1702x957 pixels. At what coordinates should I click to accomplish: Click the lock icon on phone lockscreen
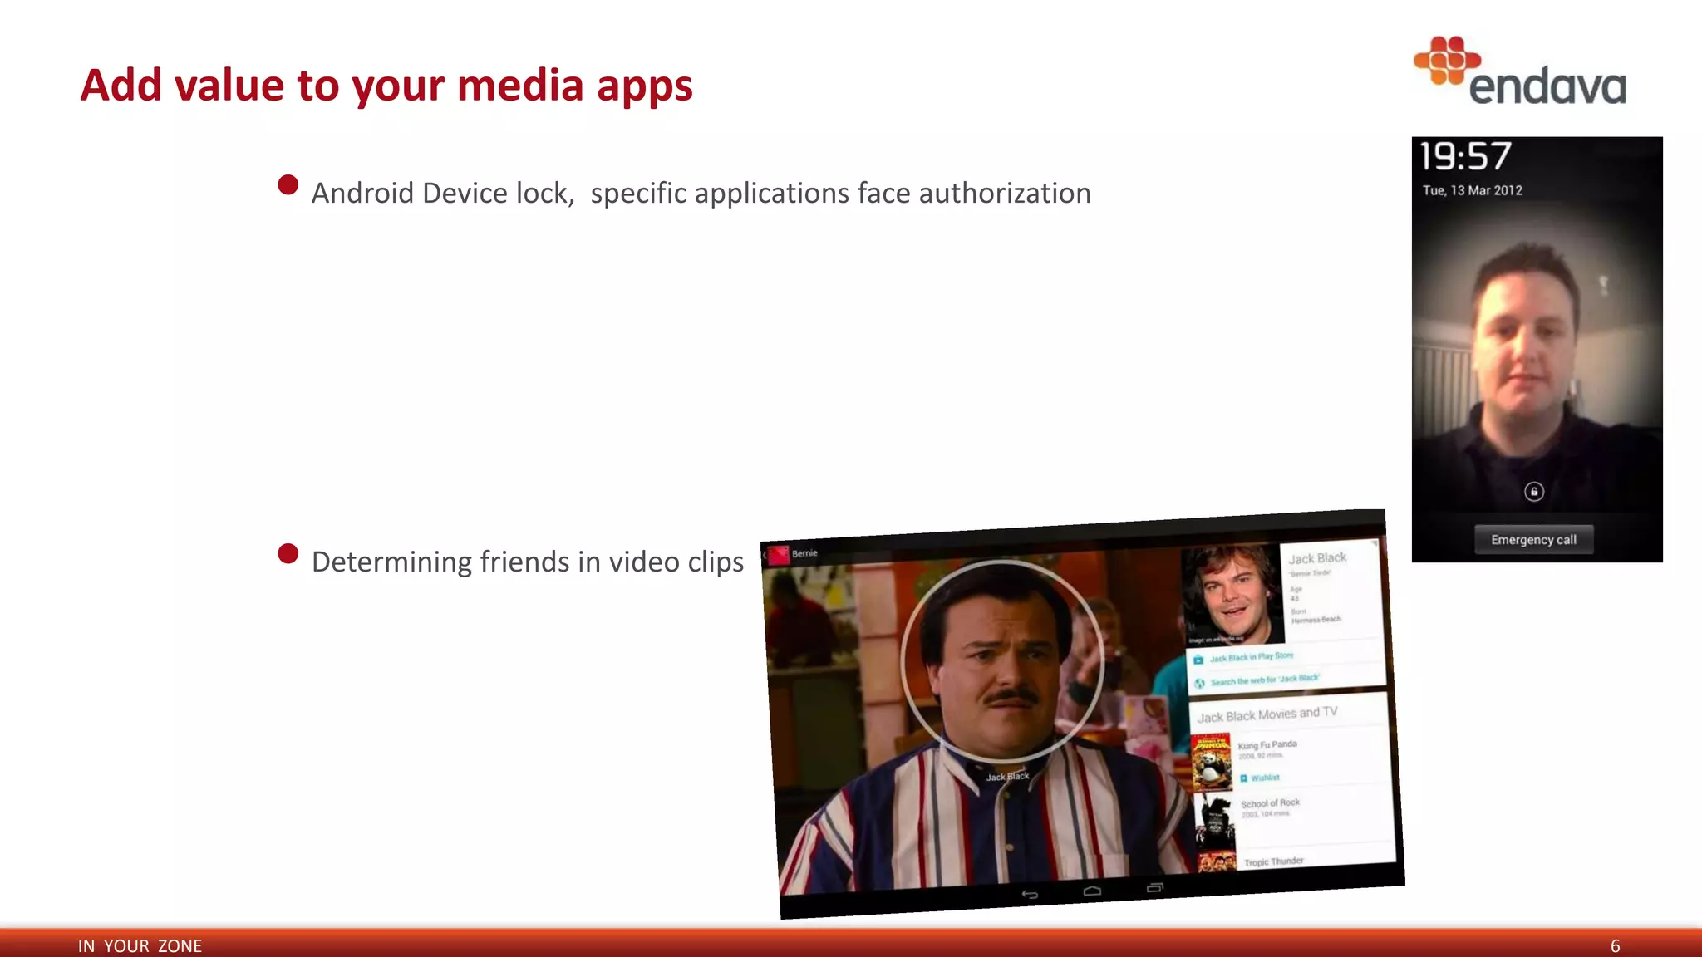1534,492
